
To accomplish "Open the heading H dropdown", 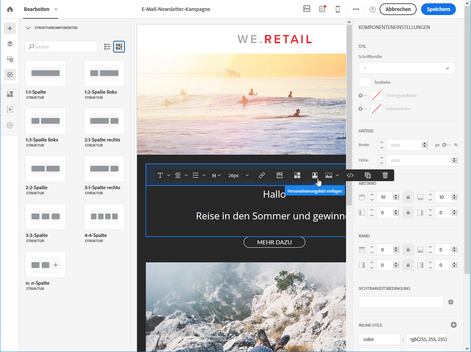I will 216,175.
